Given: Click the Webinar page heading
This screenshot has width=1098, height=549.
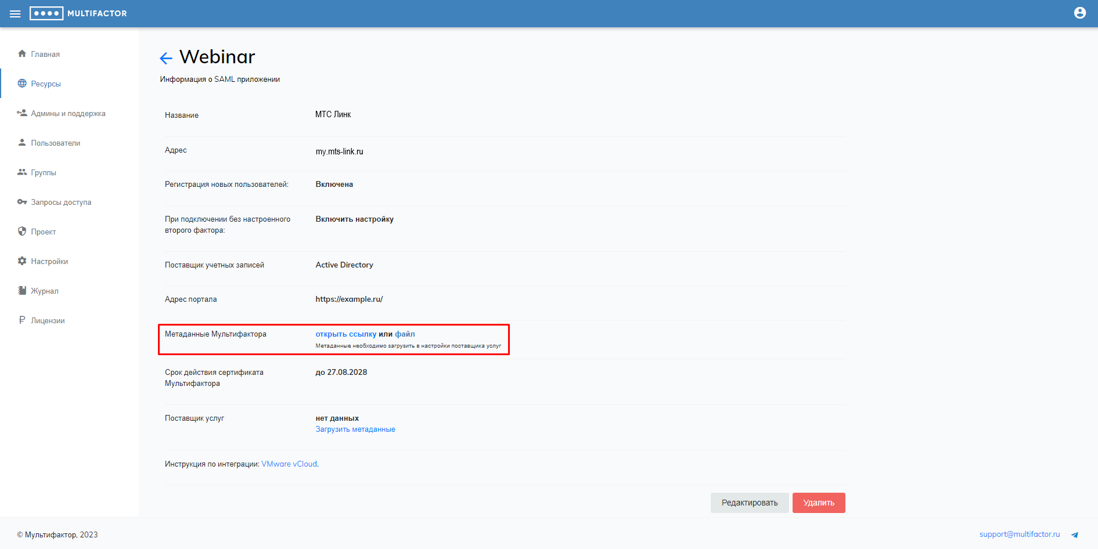Looking at the screenshot, I should pyautogui.click(x=217, y=57).
